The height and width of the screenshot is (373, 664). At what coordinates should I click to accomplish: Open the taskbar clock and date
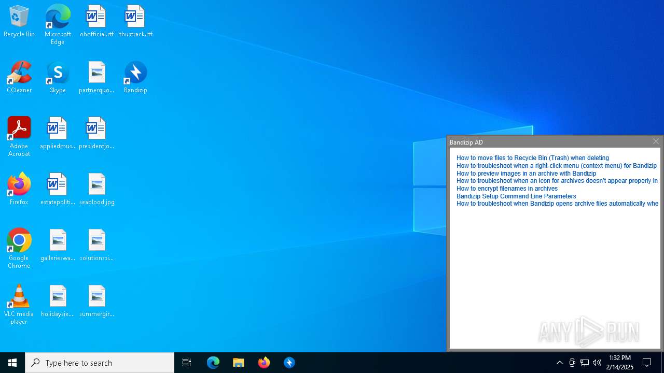[620, 363]
